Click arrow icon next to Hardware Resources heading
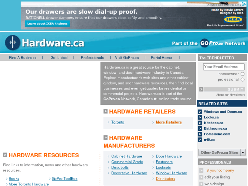Image resolution: width=248 pixels, height=186 pixels. coord(5,155)
